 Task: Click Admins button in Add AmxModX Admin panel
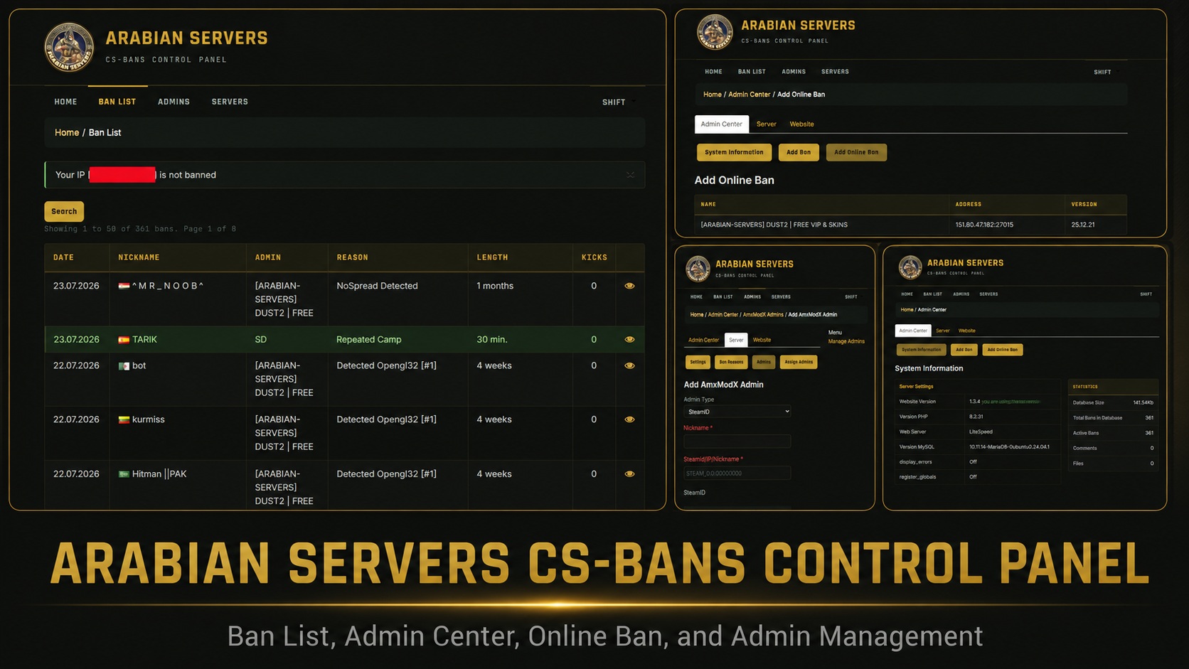764,362
